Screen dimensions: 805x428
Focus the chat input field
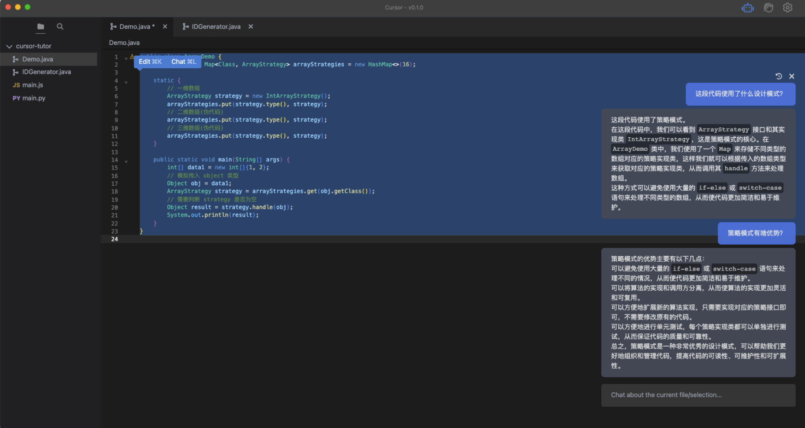click(698, 395)
